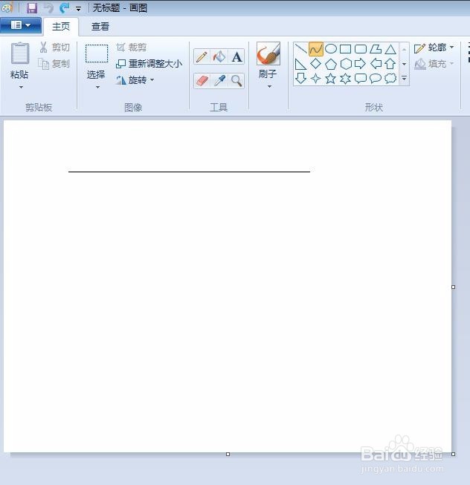This screenshot has width=470, height=485.
Task: Open the Paste dropdown arrow
Action: [21, 87]
